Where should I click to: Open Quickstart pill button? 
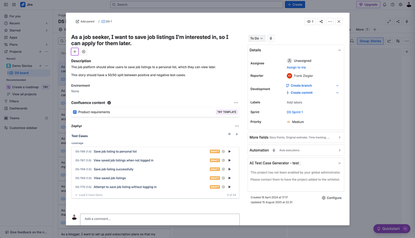tap(388, 228)
